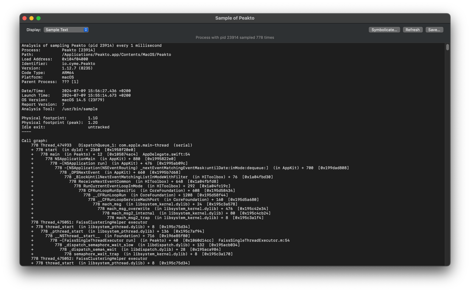The width and height of the screenshot is (470, 292).
Task: Click the '778 start (in dyld) + 2360' line
Action: [83, 150]
